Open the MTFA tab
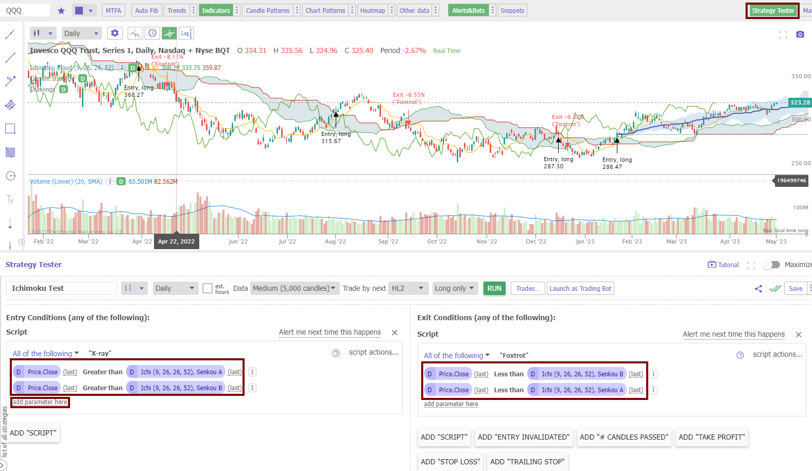The image size is (812, 471). coord(113,10)
